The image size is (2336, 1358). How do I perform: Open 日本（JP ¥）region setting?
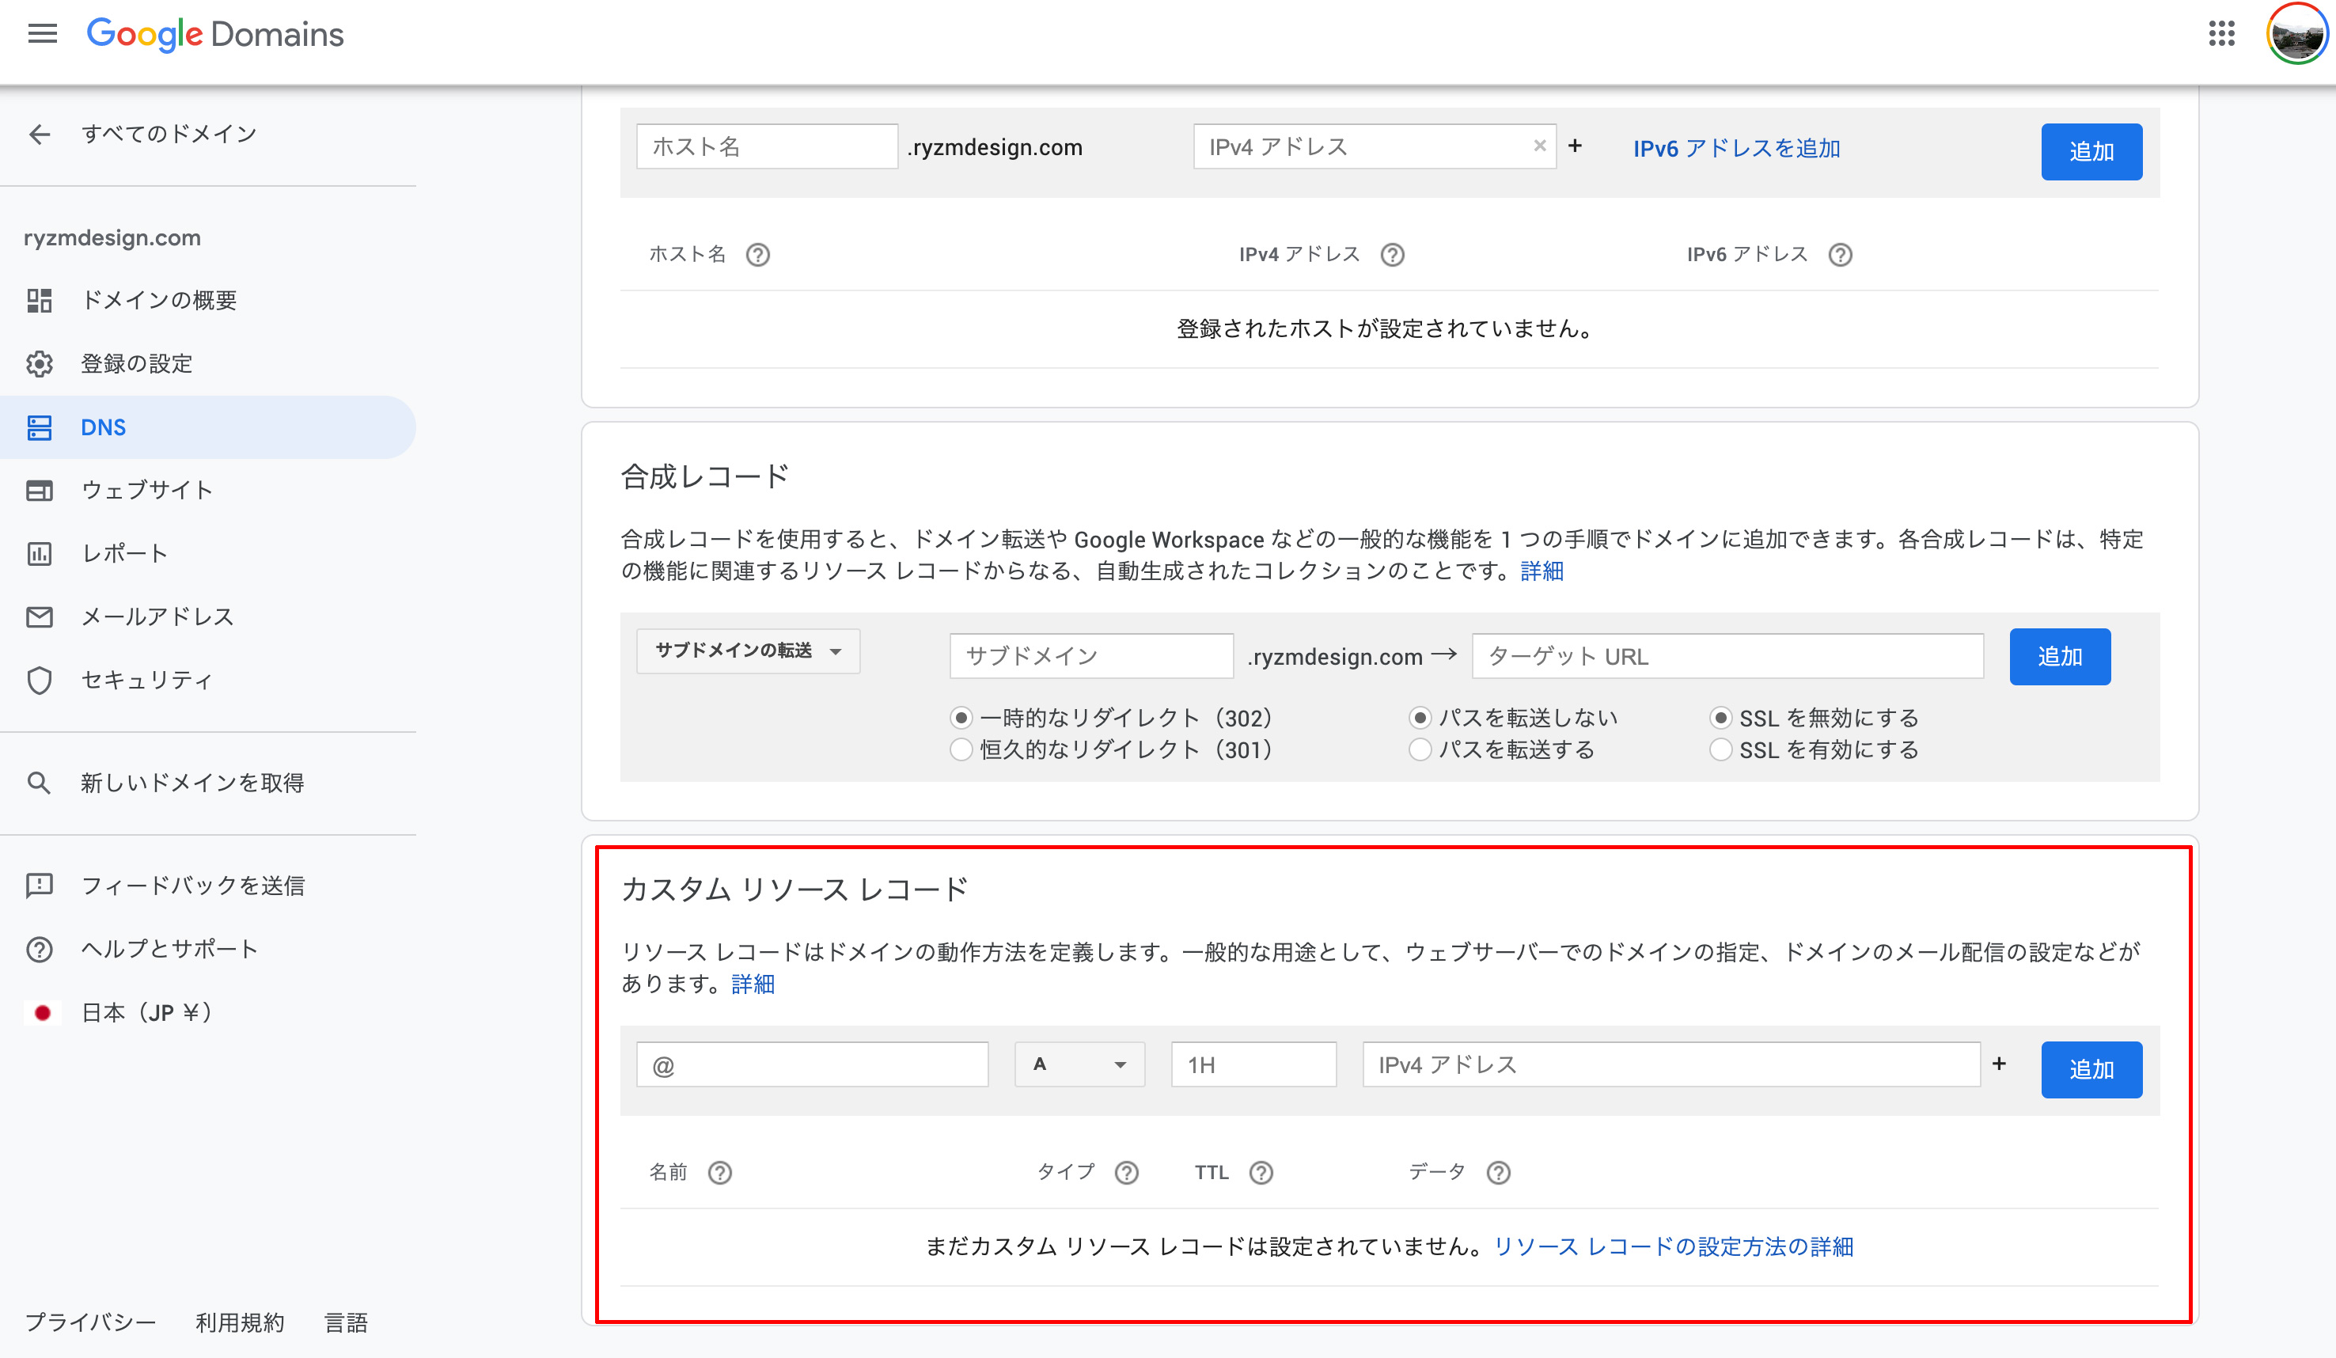pos(146,1013)
